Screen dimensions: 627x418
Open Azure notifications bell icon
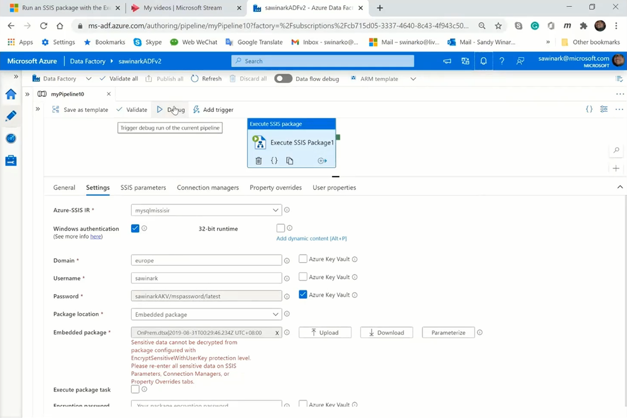coord(483,61)
